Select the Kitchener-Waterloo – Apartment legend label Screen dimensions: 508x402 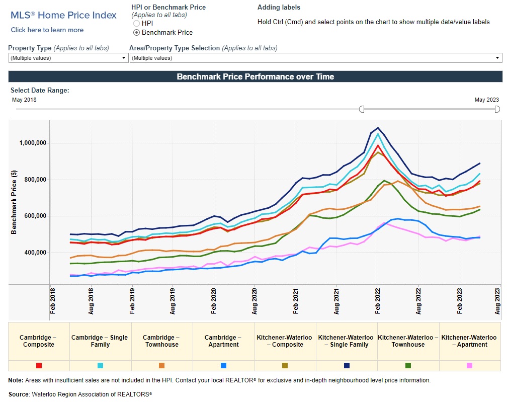click(x=469, y=341)
